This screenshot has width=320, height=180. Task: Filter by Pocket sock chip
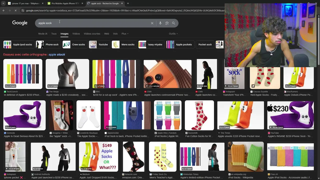tap(205, 44)
